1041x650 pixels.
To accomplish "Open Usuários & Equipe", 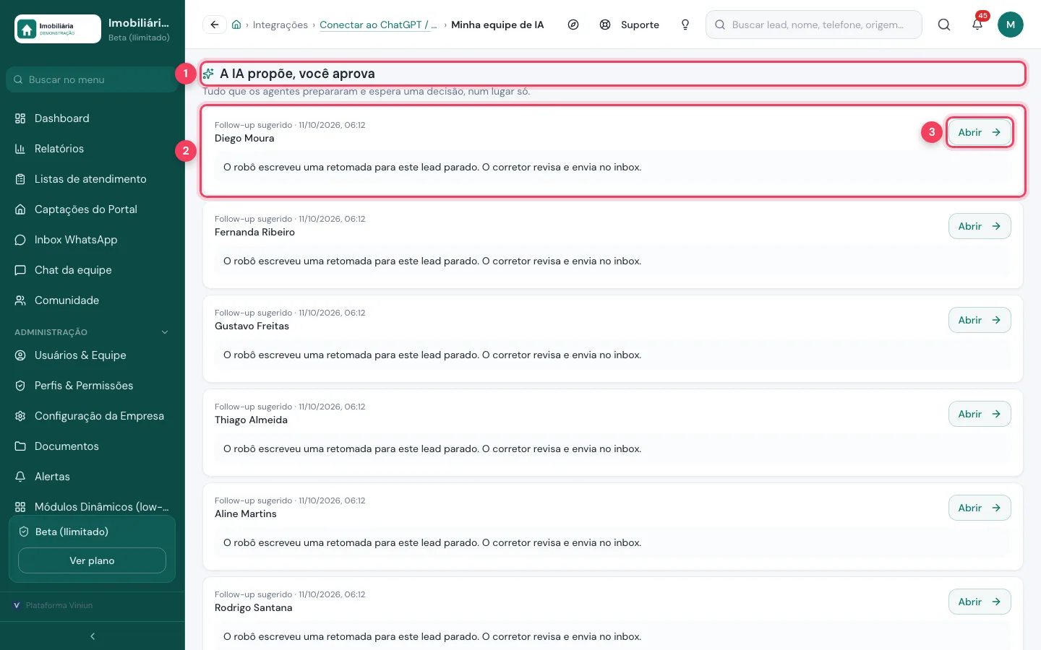I will (x=93, y=355).
